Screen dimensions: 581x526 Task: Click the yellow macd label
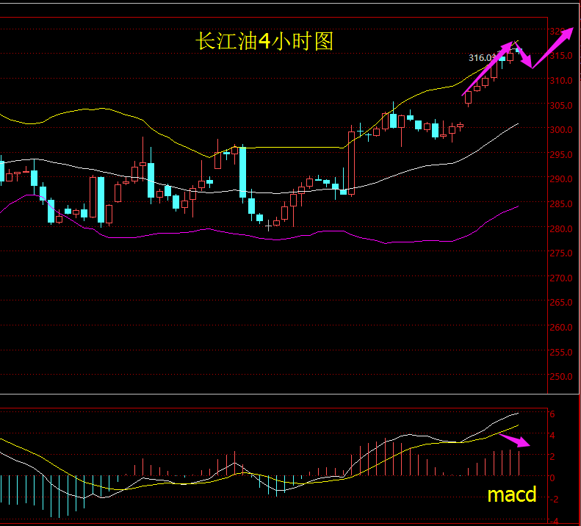pos(511,495)
